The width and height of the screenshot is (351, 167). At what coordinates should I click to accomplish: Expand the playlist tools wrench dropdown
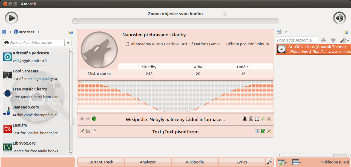click(344, 40)
